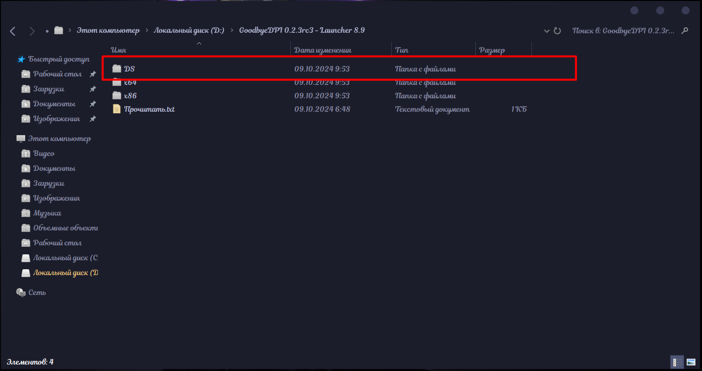Open the DS folder
This screenshot has width=702, height=371.
point(129,69)
